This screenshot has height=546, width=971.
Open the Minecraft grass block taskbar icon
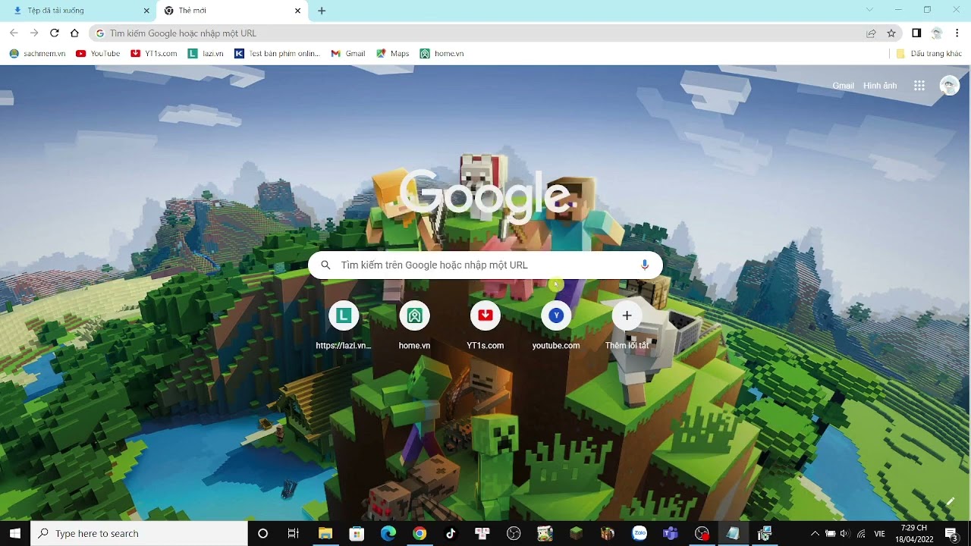tap(576, 533)
